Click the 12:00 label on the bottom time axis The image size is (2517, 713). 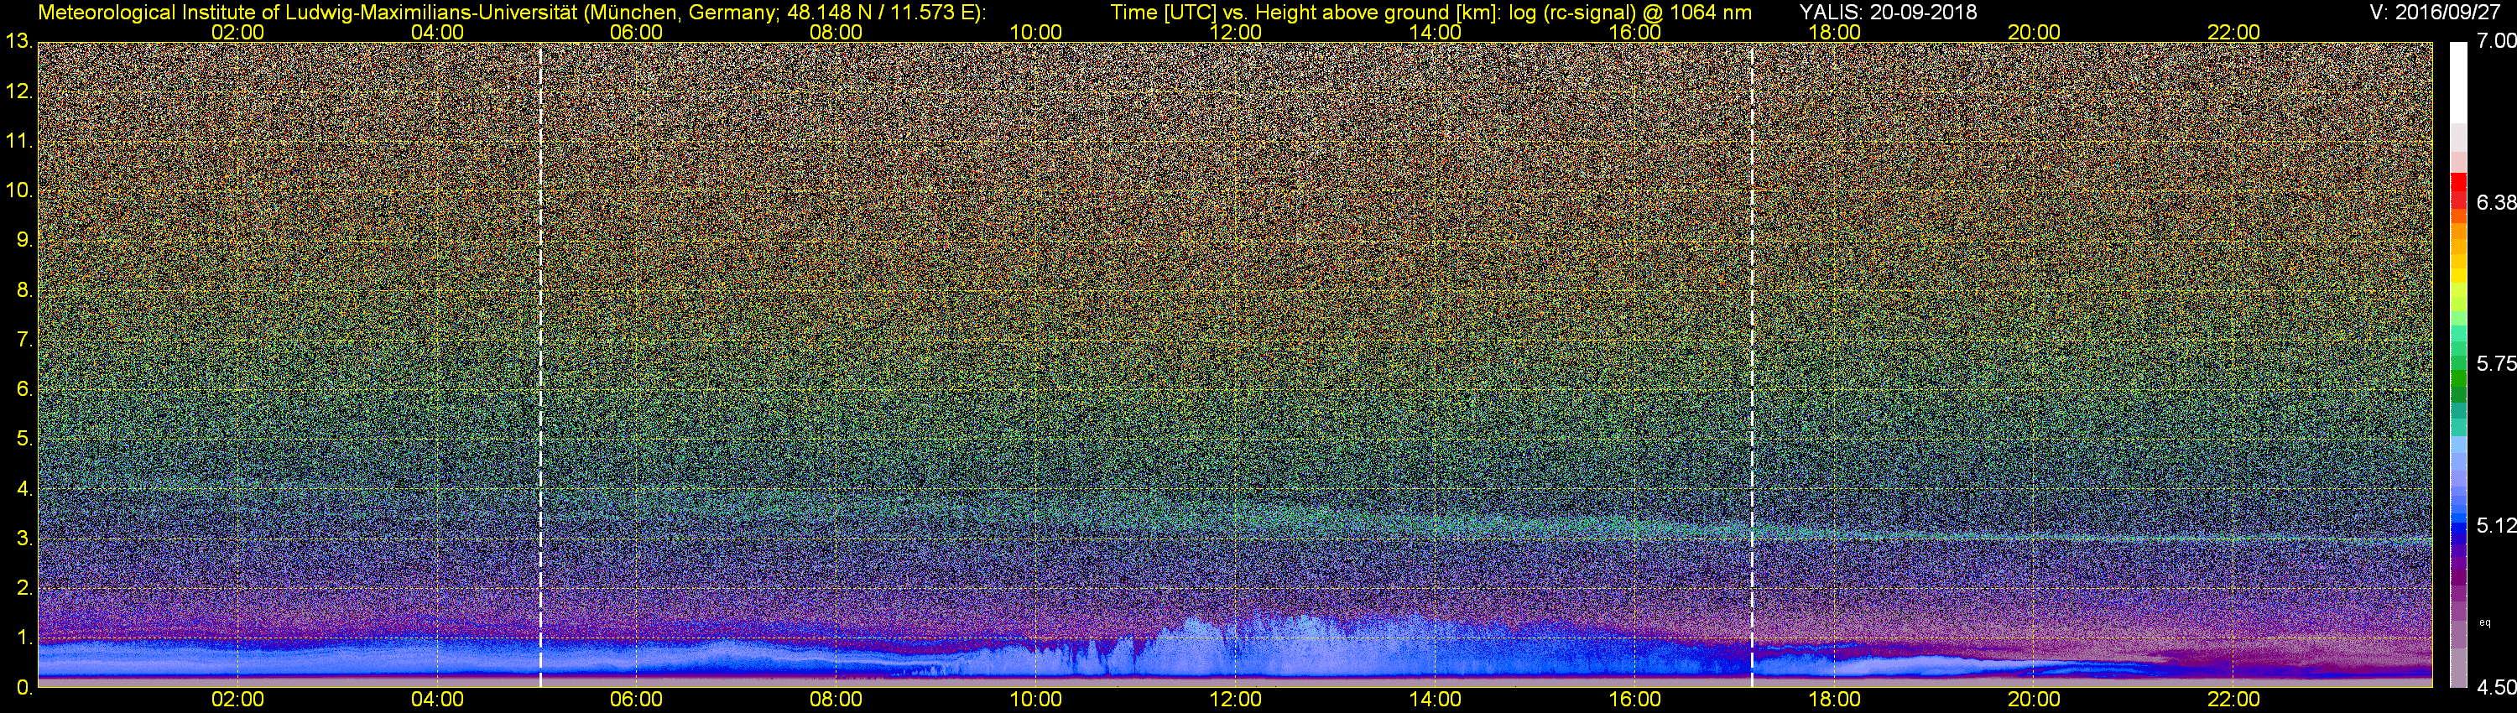1236,700
